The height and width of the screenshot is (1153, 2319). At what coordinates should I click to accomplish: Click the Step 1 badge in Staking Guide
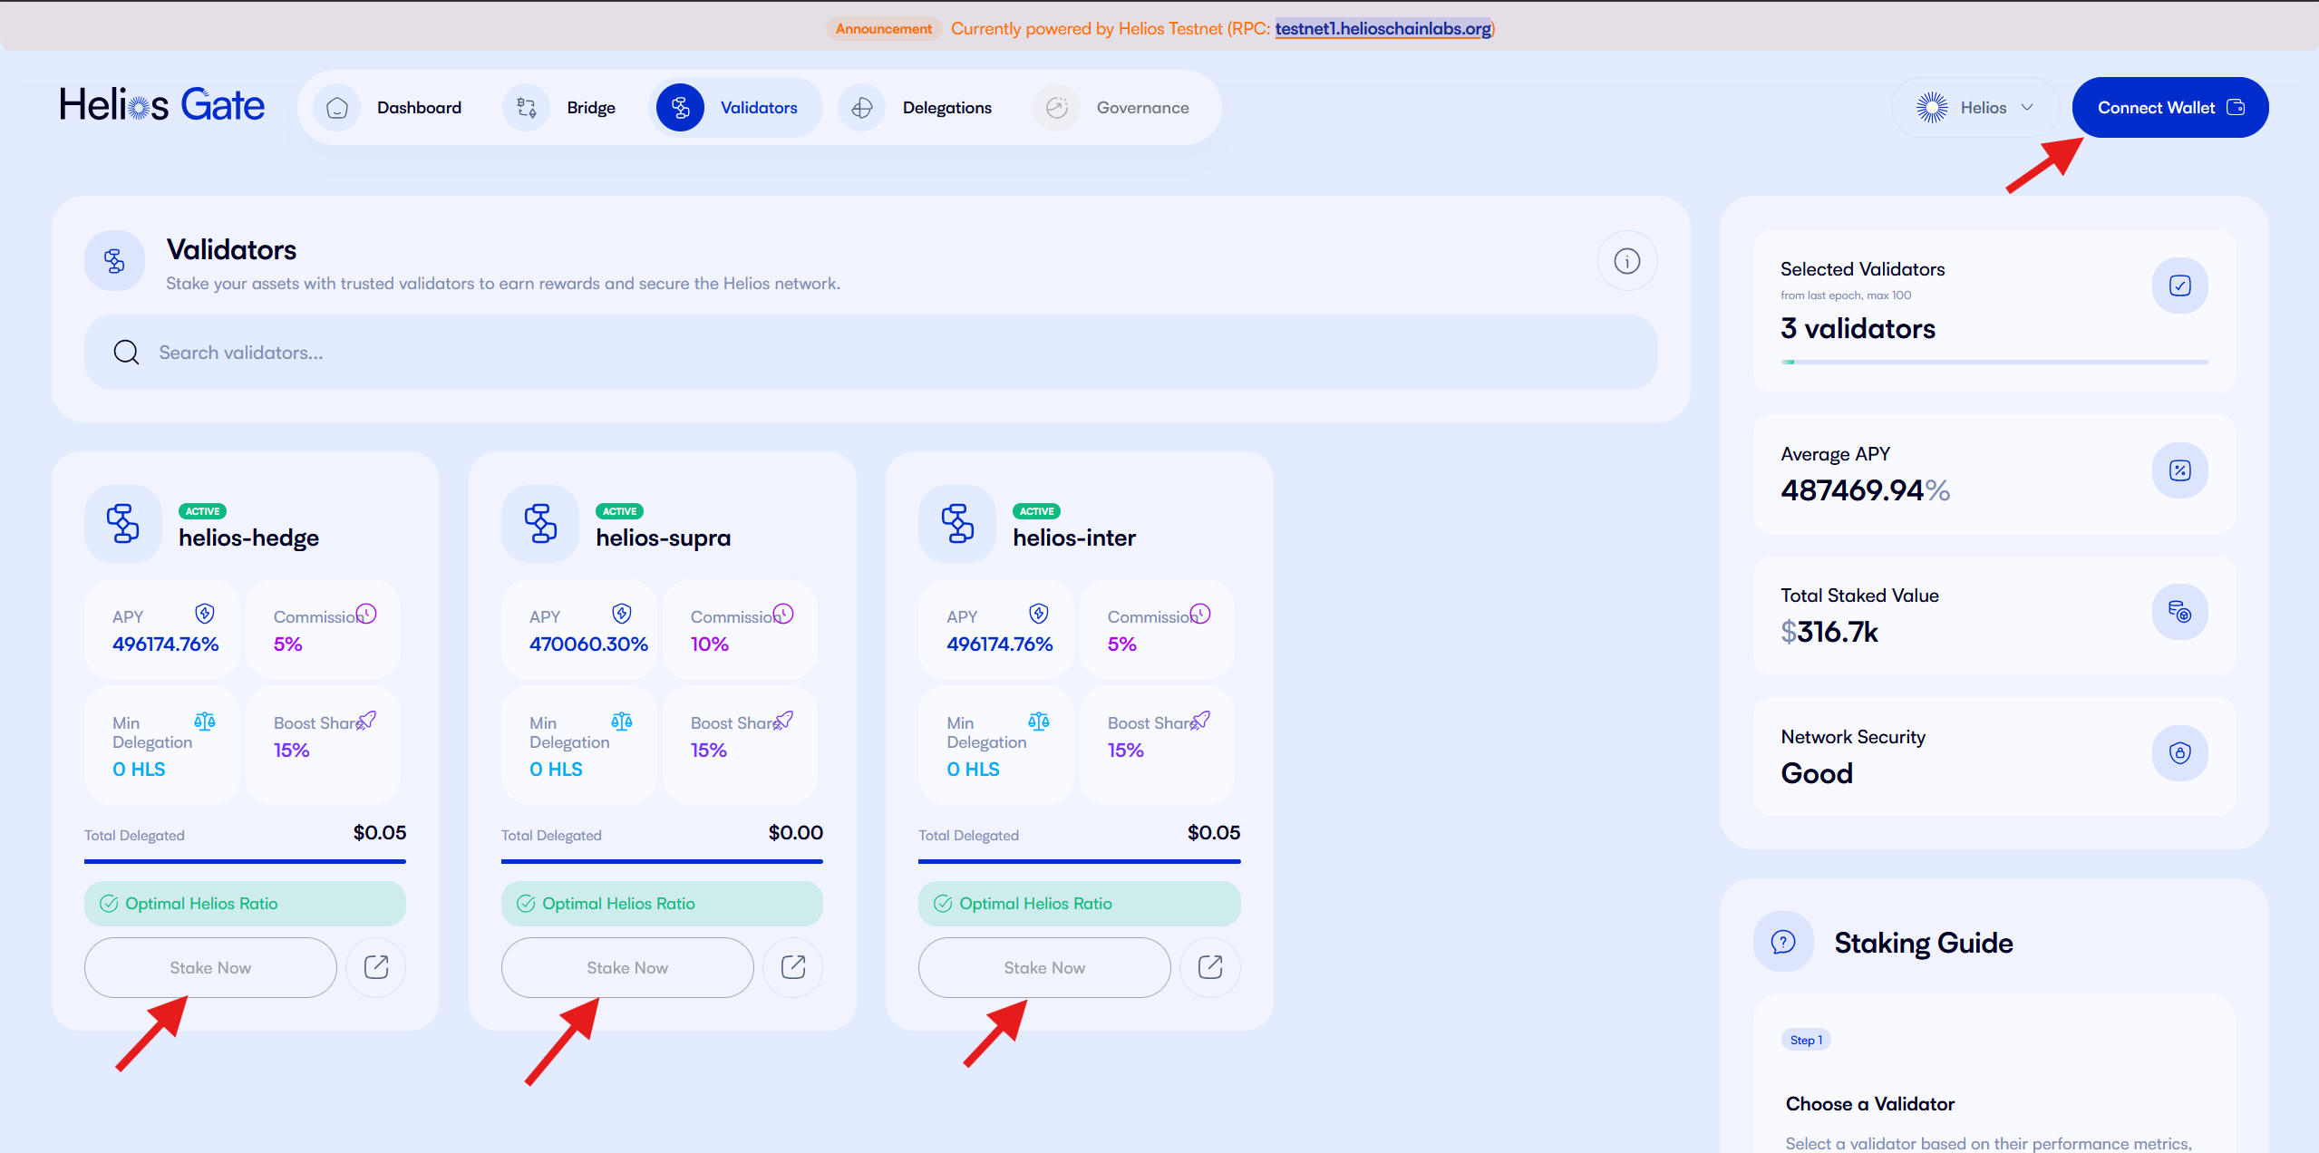click(x=1806, y=1040)
